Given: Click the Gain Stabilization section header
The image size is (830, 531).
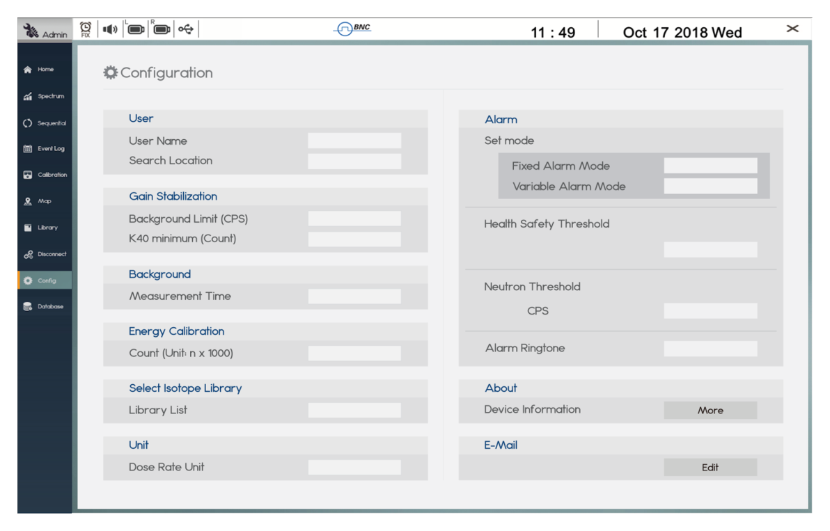Looking at the screenshot, I should pyautogui.click(x=173, y=196).
